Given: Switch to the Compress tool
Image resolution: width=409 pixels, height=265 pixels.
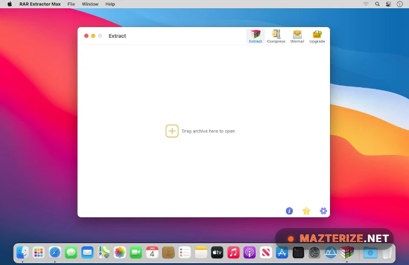Looking at the screenshot, I should 276,37.
